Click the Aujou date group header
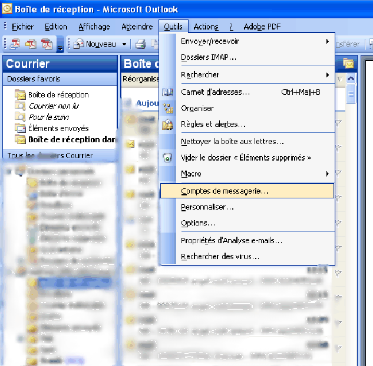Viewport: 373px width, 366px height. click(x=147, y=103)
